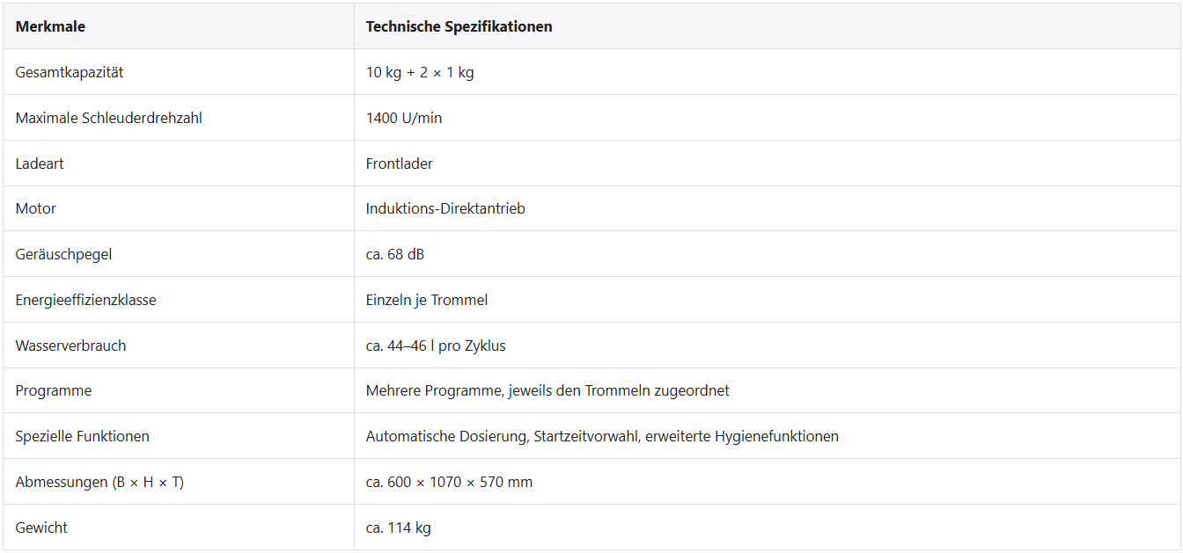Image resolution: width=1183 pixels, height=553 pixels.
Task: Click the '10 kg + 2 × 1 kg' value
Action: (420, 72)
